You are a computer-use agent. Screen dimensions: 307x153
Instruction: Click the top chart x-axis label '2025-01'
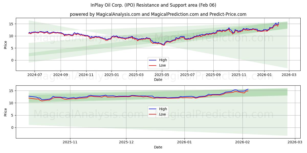(111, 75)
